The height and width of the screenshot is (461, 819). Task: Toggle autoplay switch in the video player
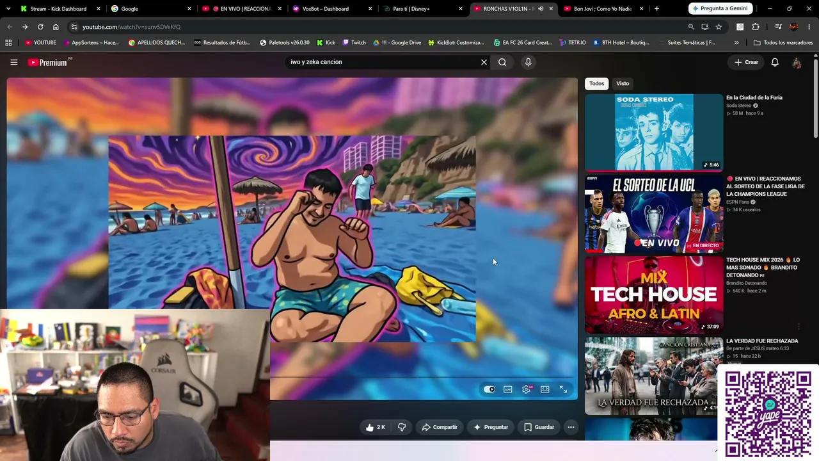click(489, 389)
